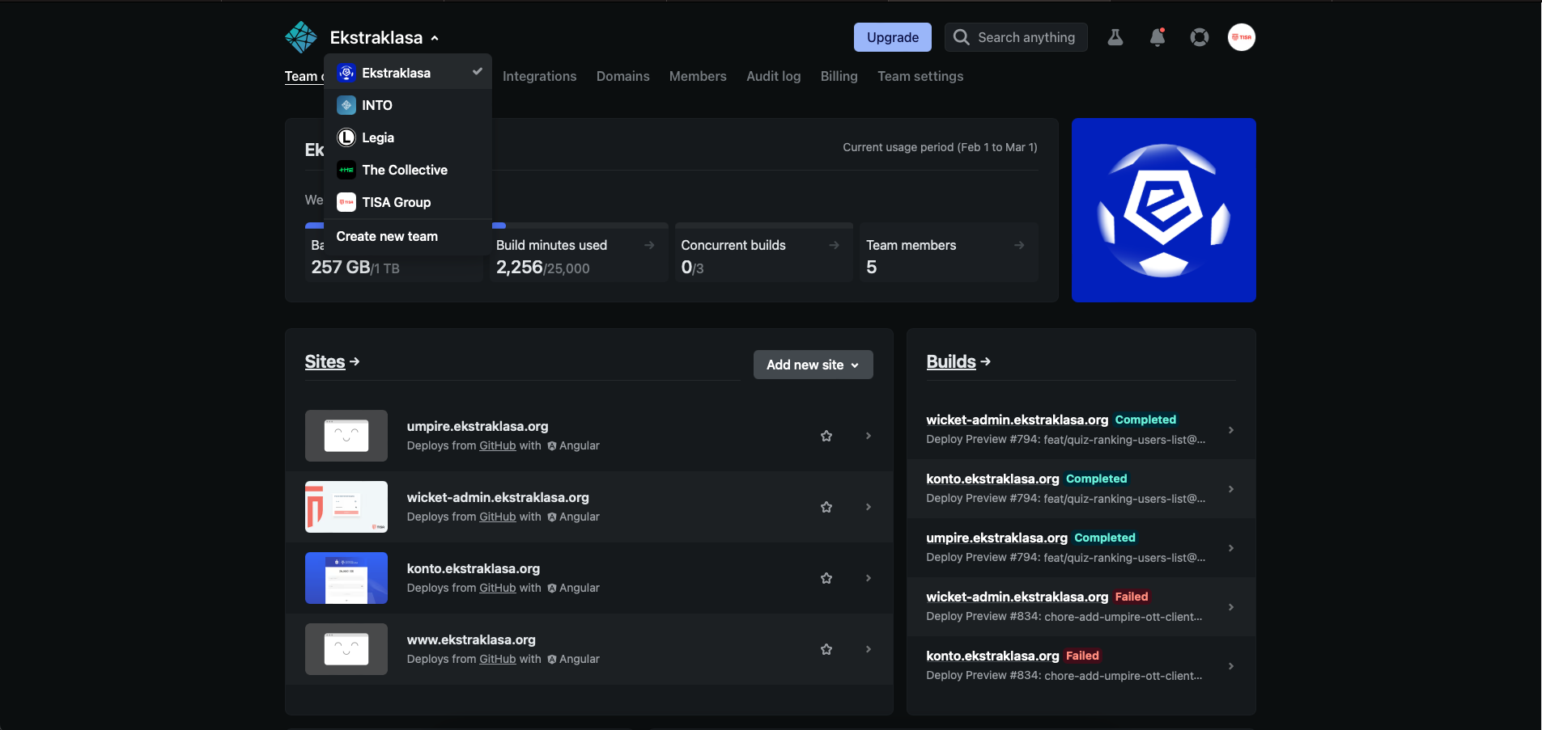1542x730 pixels.
Task: Click the search magnifier icon
Action: click(961, 37)
